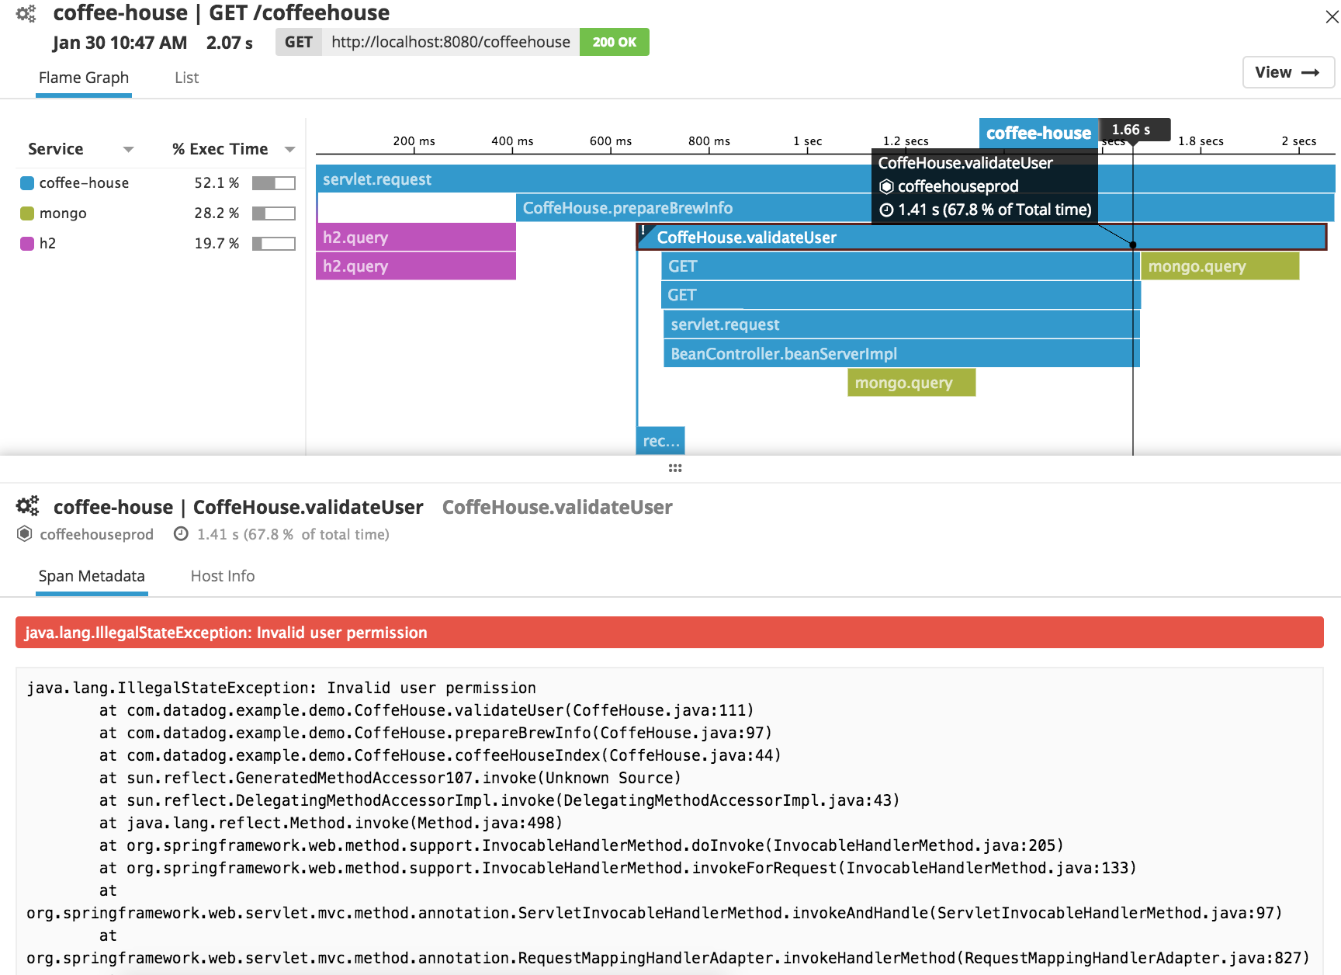Viewport: 1341px width, 975px height.
Task: Toggle the mongo service color square
Action: (x=26, y=213)
